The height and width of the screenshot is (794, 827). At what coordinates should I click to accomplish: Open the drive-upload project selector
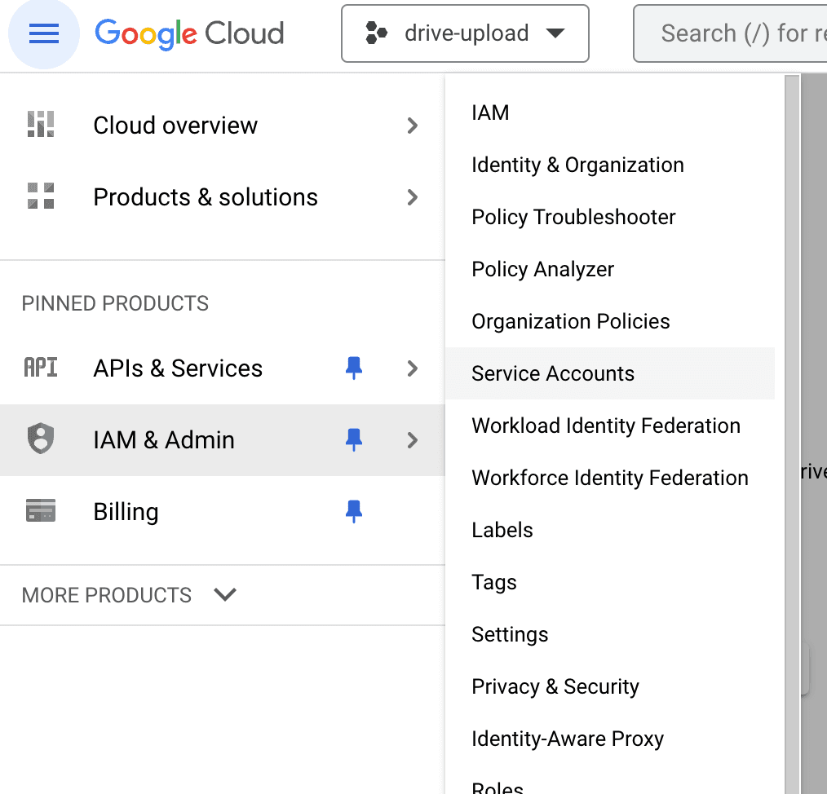click(465, 33)
